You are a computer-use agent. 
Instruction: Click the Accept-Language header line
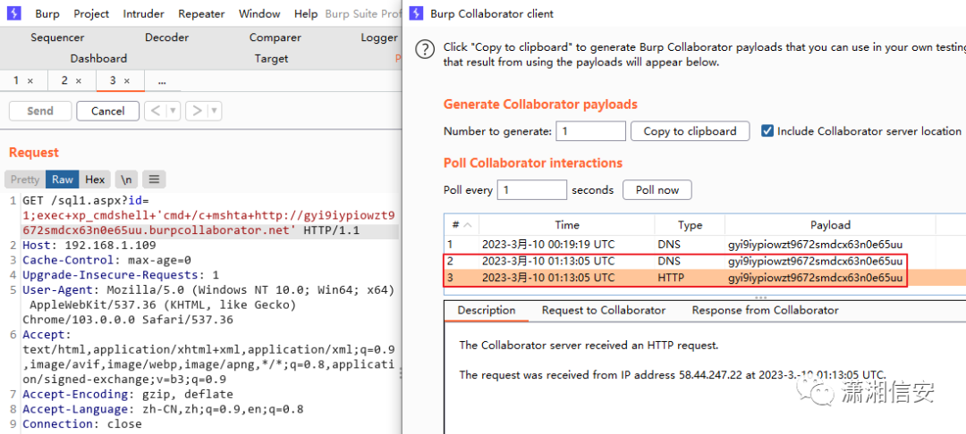(x=164, y=409)
